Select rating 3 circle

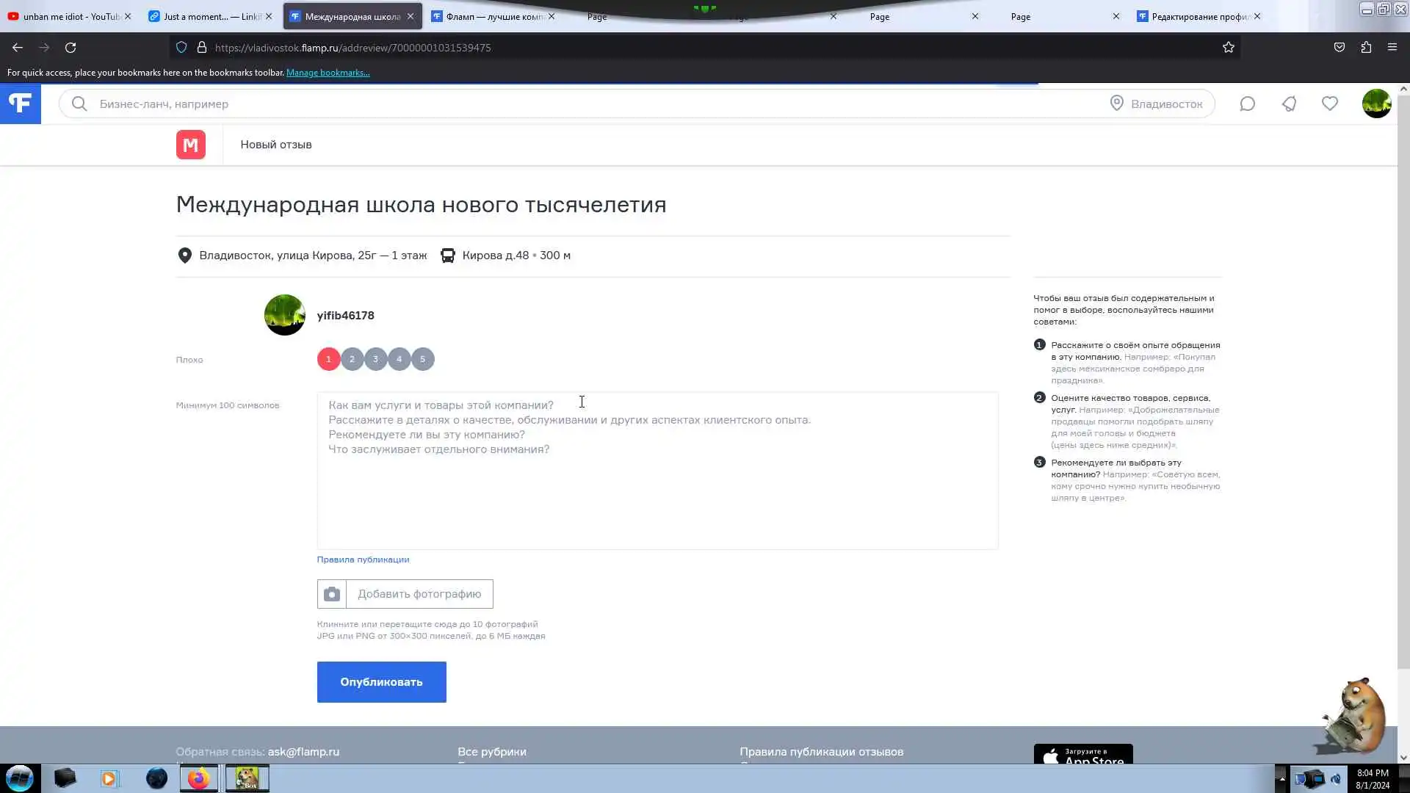pos(375,359)
